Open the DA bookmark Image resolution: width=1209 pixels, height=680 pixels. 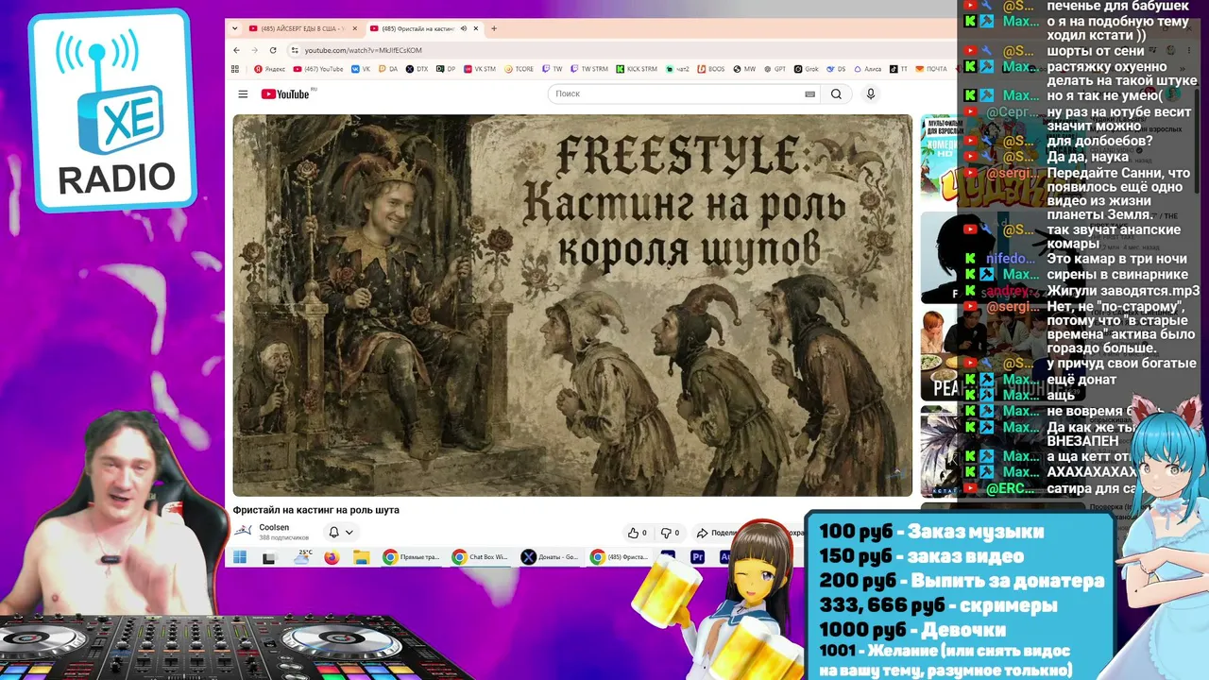pyautogui.click(x=388, y=69)
